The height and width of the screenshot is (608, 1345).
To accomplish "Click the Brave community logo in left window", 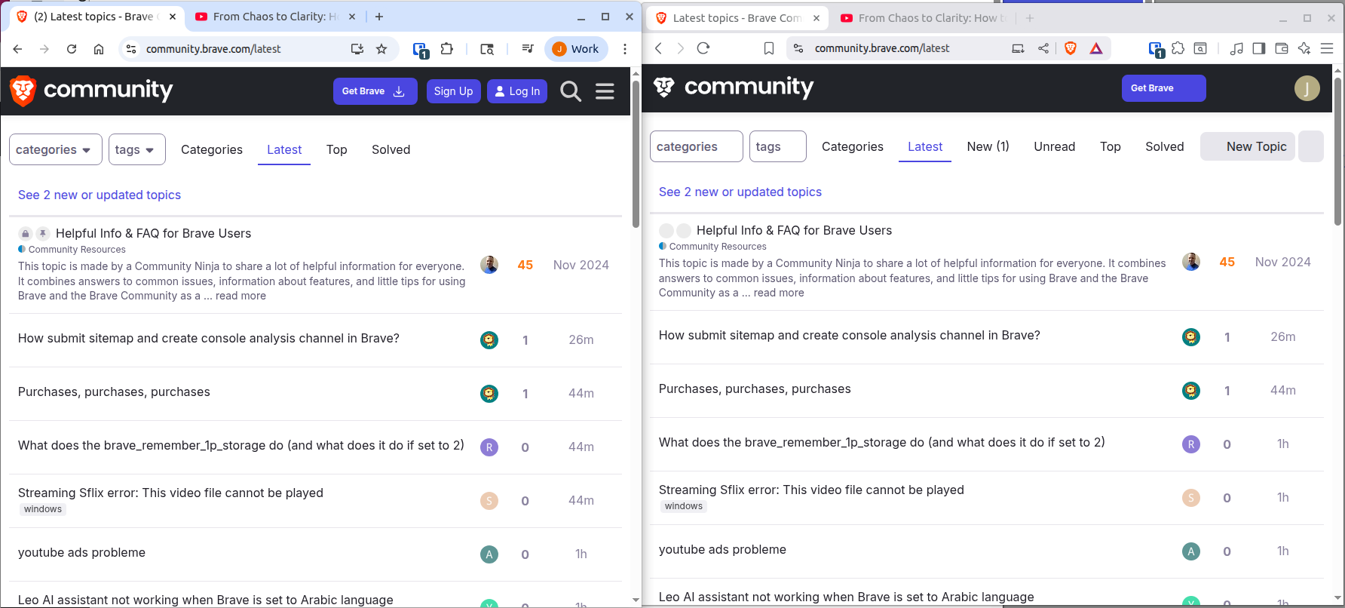I will (91, 91).
